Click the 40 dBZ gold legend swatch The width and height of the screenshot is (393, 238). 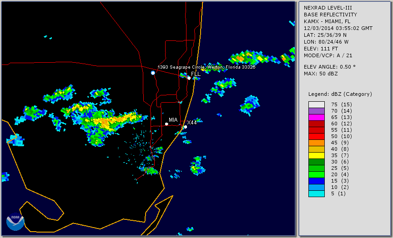pyautogui.click(x=316, y=149)
